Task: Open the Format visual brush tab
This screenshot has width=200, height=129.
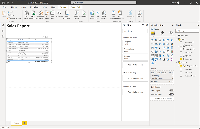Action: point(162,33)
